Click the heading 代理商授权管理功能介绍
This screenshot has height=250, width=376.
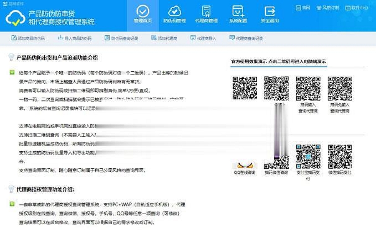pyautogui.click(x=46, y=190)
